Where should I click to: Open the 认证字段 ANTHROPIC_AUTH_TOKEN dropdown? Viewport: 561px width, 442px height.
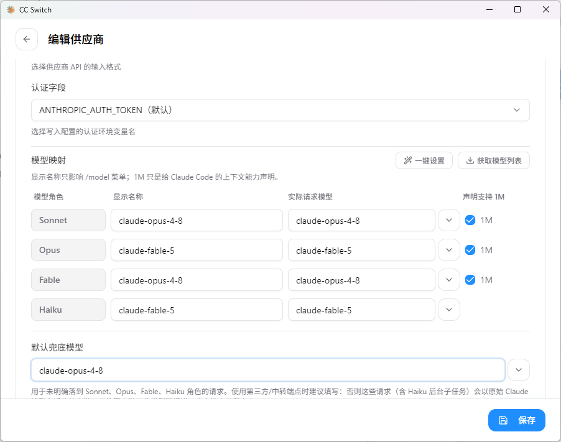pyautogui.click(x=280, y=110)
